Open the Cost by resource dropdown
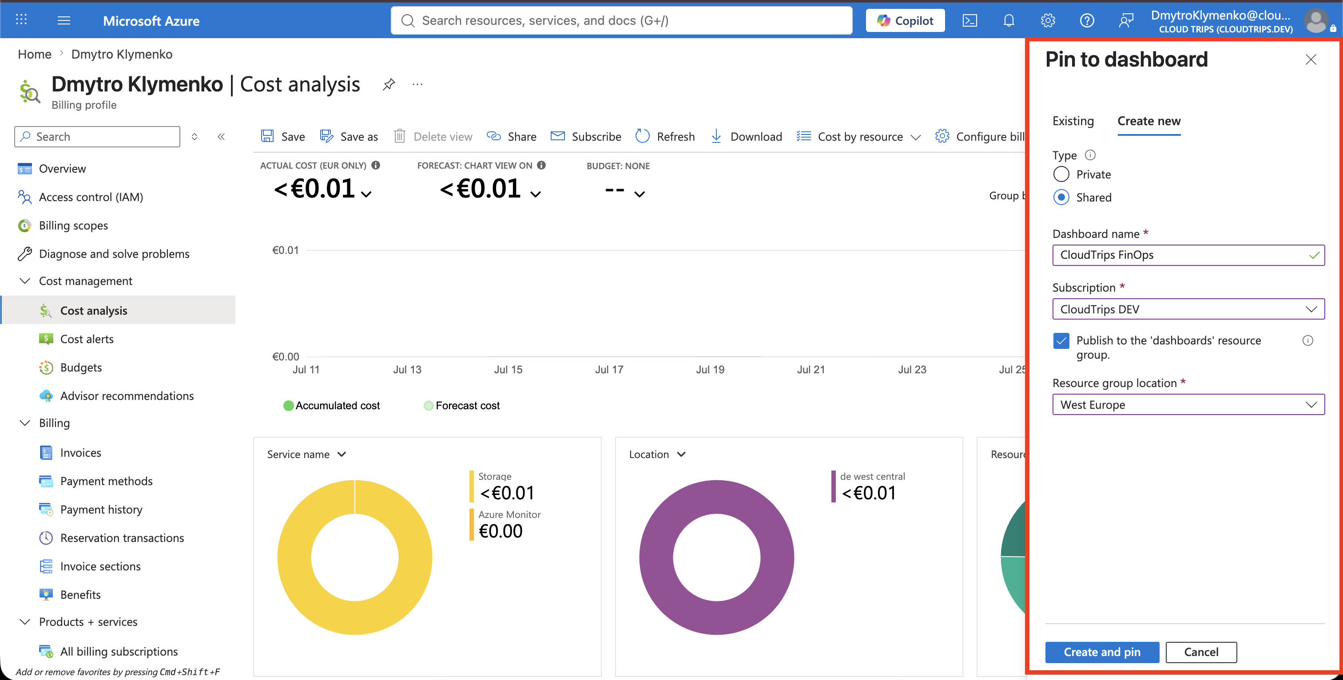The height and width of the screenshot is (680, 1343). pyautogui.click(x=859, y=137)
